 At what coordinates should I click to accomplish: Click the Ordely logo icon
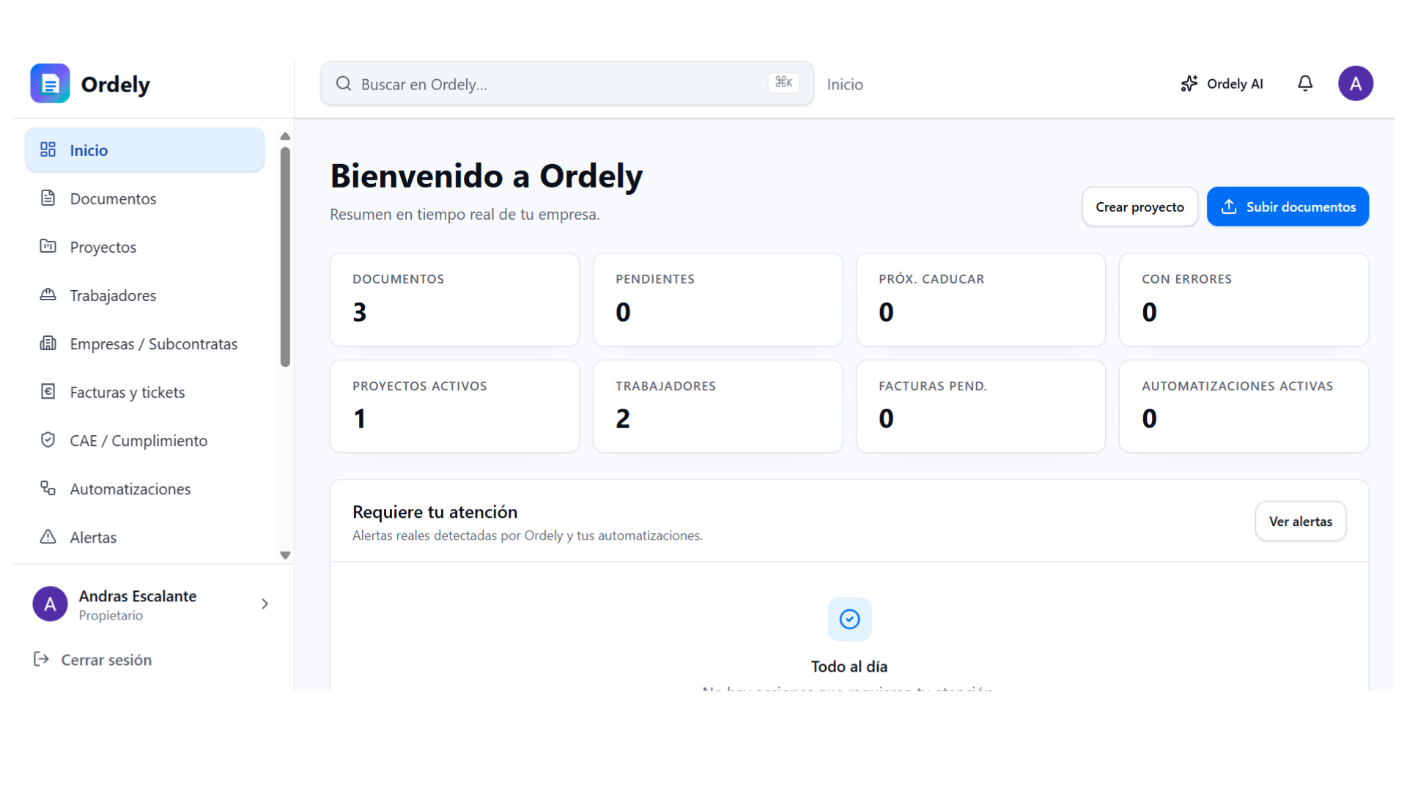coord(50,83)
